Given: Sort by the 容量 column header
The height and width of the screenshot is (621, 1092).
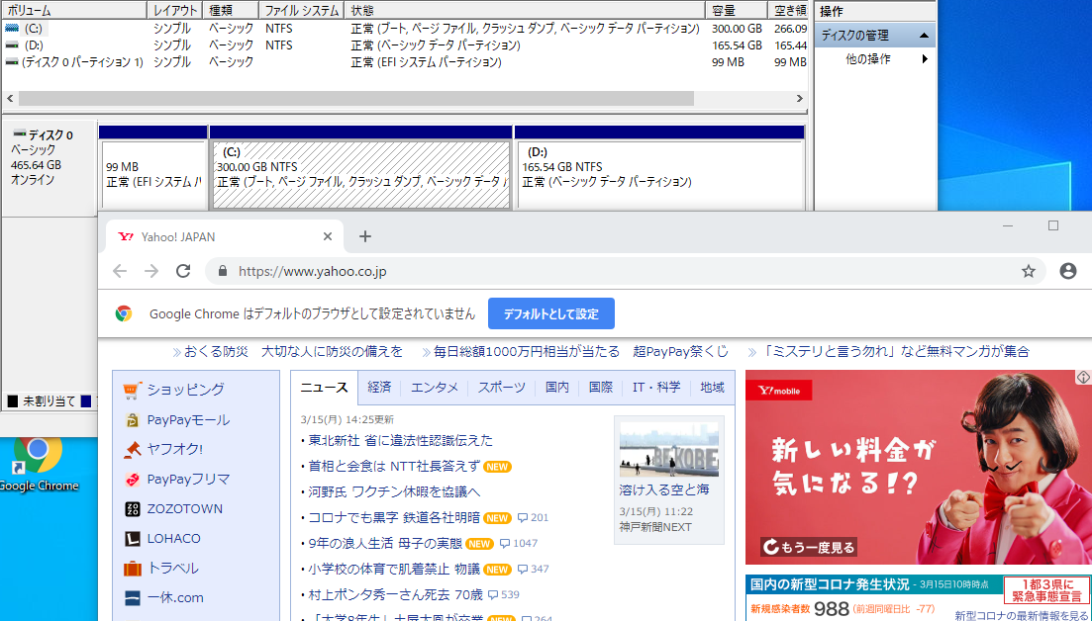Looking at the screenshot, I should tap(737, 11).
